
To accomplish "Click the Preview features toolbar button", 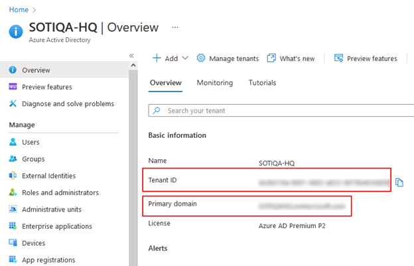I will coord(366,58).
